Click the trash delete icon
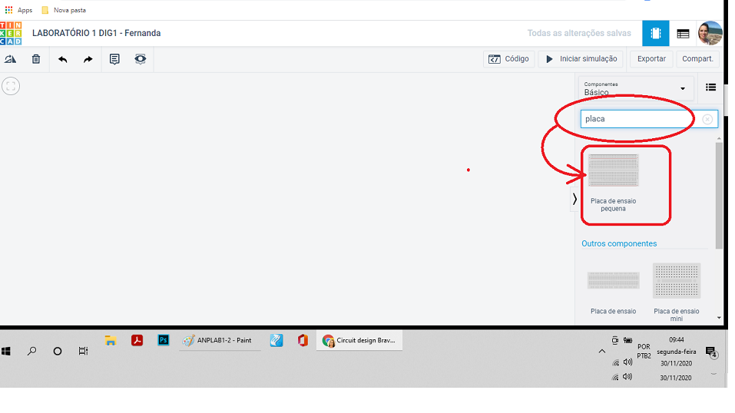735x413 pixels. [36, 59]
